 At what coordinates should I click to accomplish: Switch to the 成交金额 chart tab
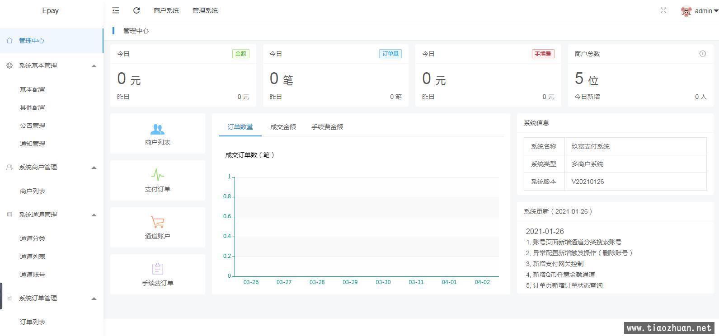click(283, 127)
